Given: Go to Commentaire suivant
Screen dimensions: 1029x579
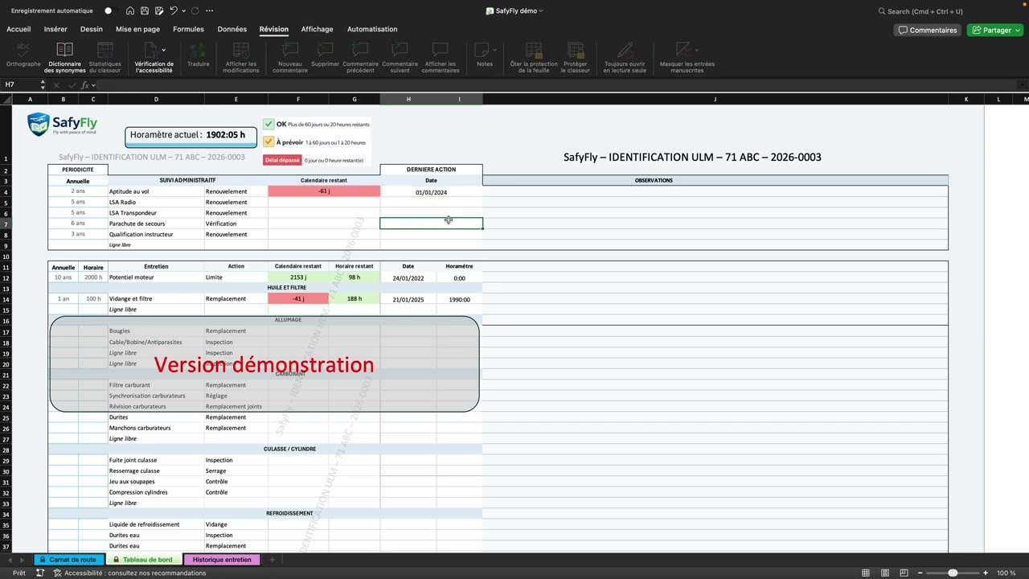Looking at the screenshot, I should [400, 58].
